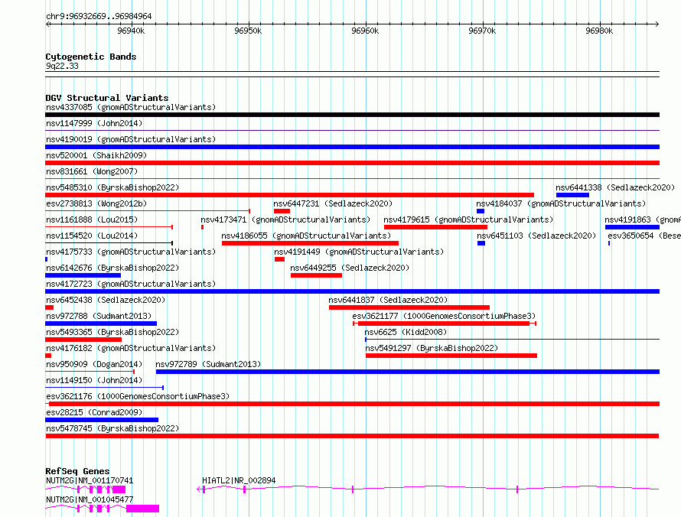
Task: Click the 96970k ruler tick label
Action: click(482, 31)
